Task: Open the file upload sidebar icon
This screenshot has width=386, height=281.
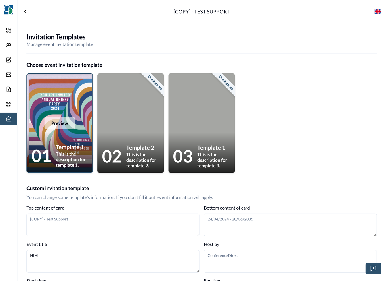Action: point(9,89)
